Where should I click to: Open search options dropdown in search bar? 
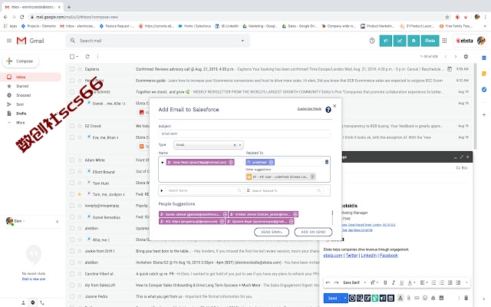coord(242,41)
